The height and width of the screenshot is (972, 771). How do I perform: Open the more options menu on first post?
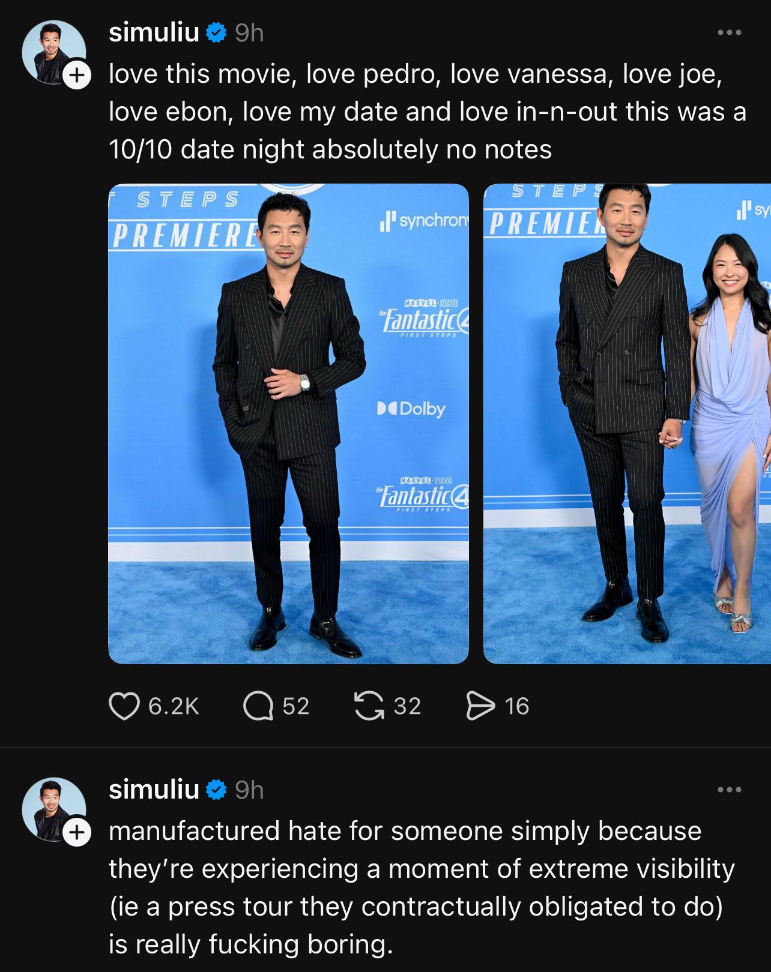[x=730, y=32]
